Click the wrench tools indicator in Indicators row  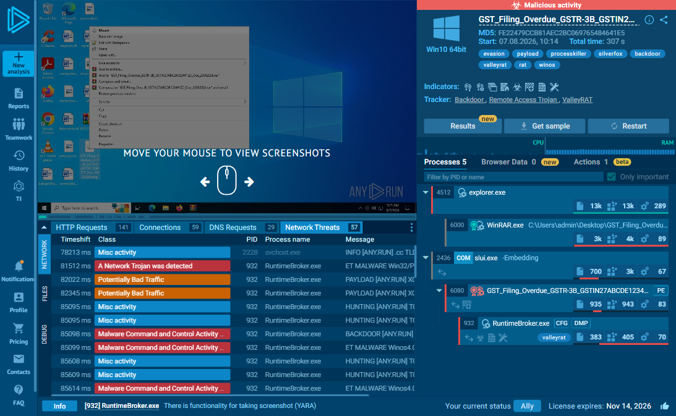554,87
